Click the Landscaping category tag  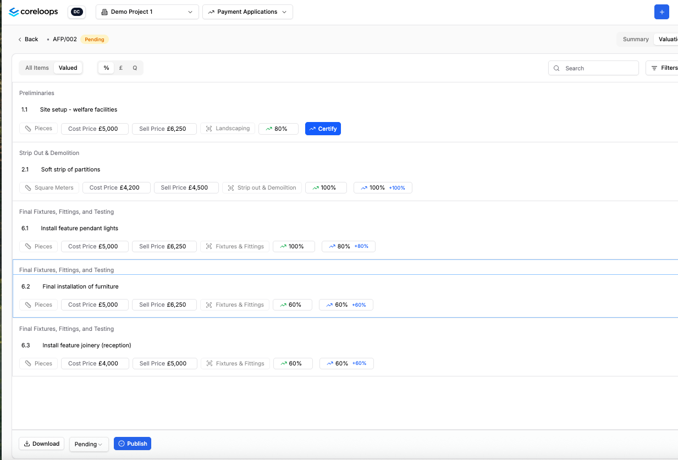coord(228,129)
